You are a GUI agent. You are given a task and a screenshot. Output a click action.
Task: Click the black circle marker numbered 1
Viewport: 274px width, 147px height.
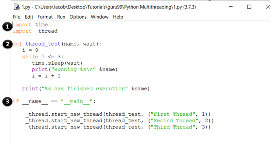tap(6, 27)
